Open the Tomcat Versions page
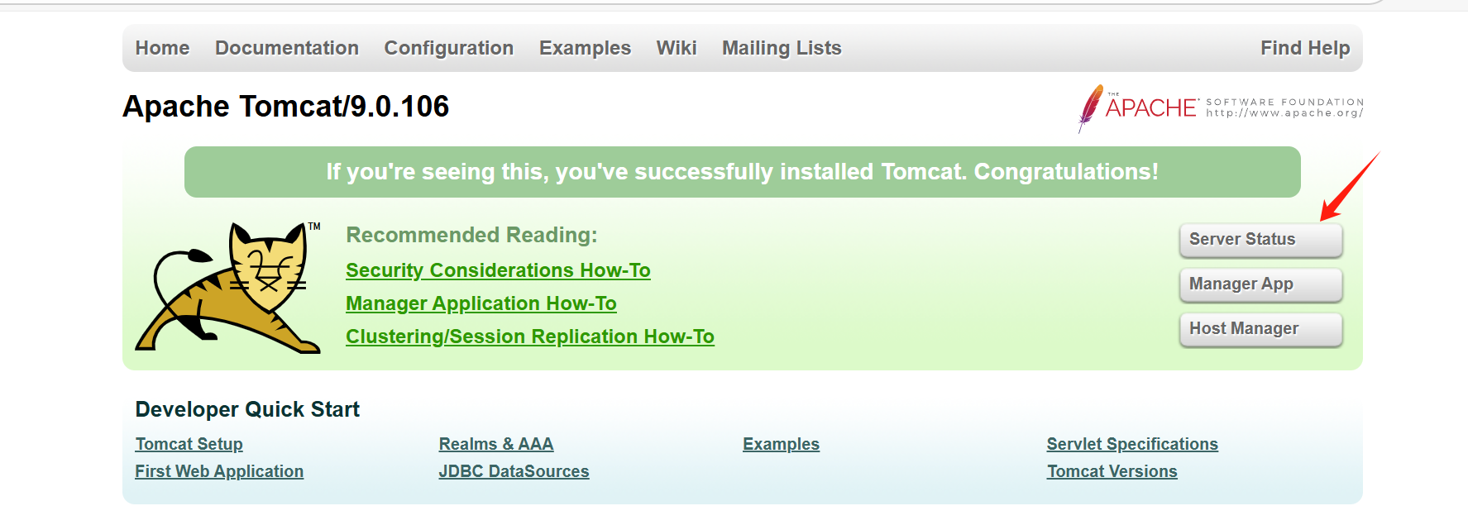This screenshot has height=525, width=1468. 1112,471
